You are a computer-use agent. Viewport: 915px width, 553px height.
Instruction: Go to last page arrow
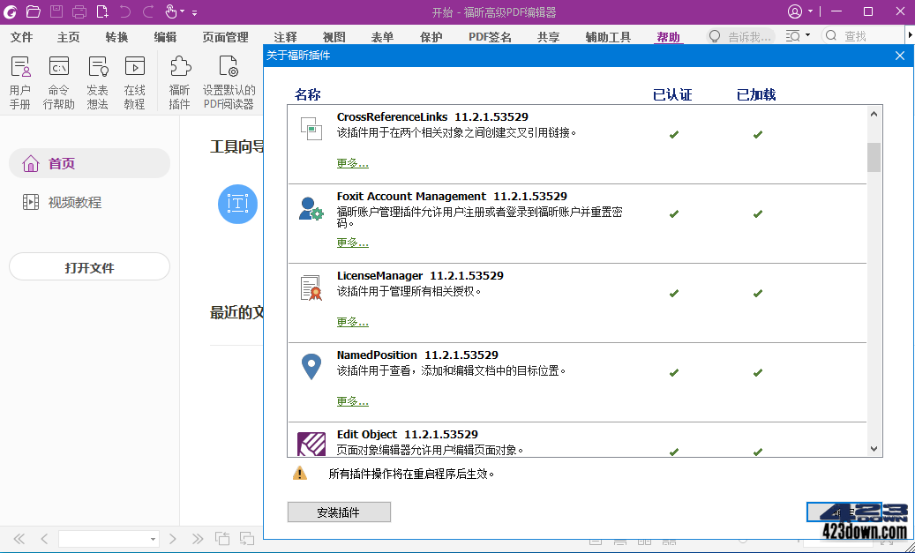[x=198, y=538]
